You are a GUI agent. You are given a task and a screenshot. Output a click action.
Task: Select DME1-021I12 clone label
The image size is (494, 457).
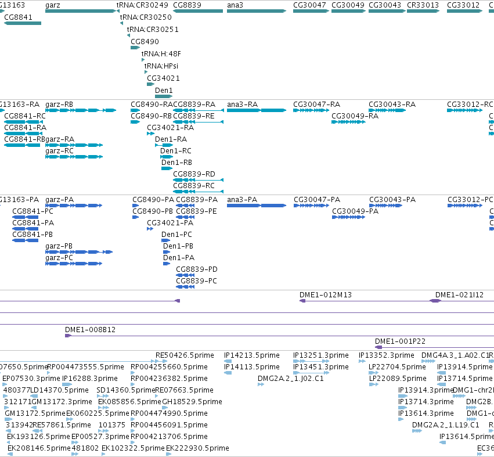459,295
